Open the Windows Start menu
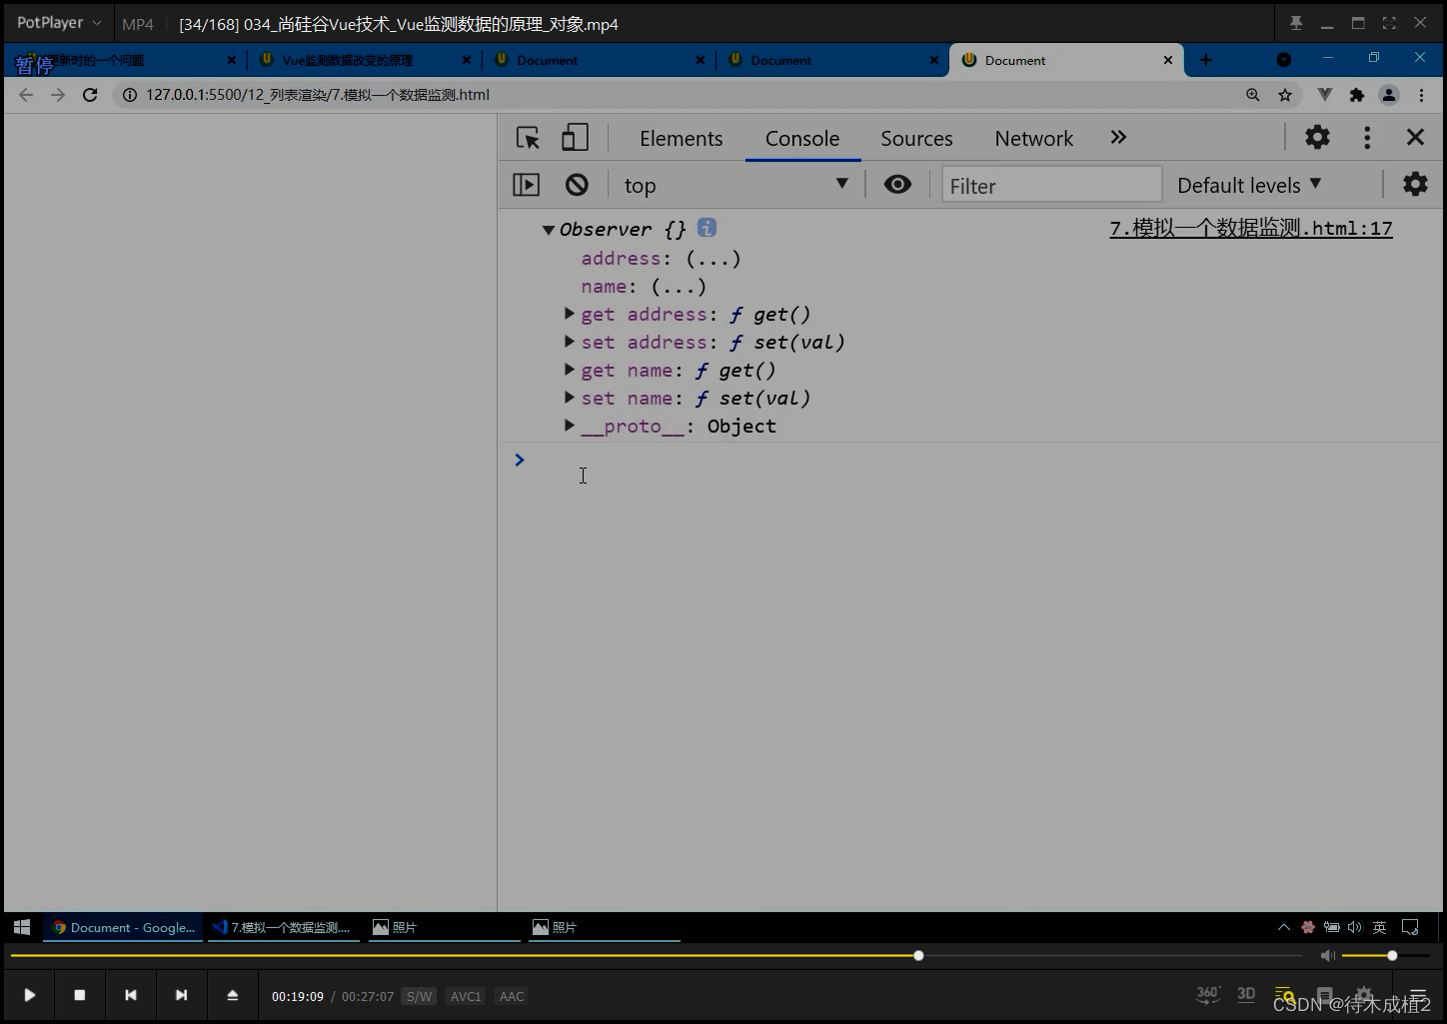Screen dimensions: 1447x1024 click(x=22, y=927)
